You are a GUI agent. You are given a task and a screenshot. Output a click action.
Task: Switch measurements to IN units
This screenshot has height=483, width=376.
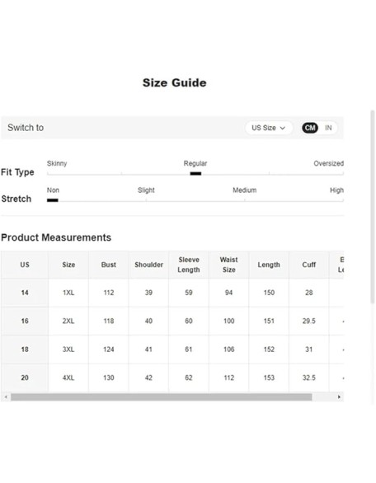[328, 128]
